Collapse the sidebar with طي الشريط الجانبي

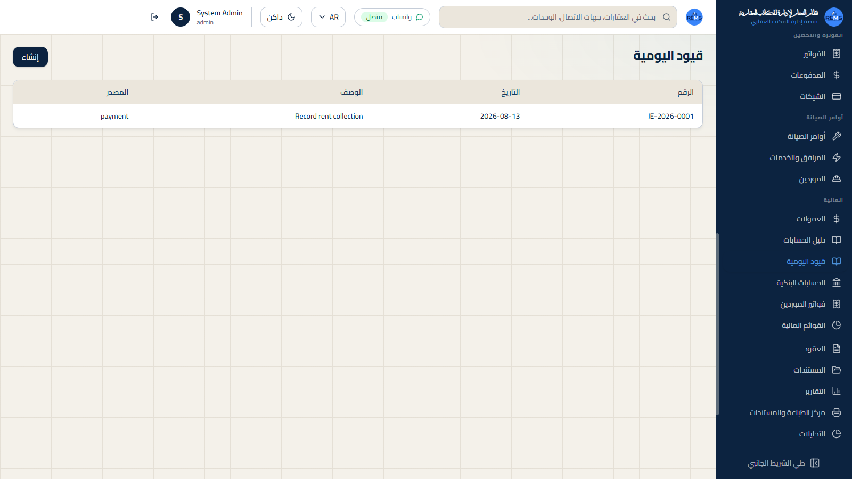click(x=784, y=463)
